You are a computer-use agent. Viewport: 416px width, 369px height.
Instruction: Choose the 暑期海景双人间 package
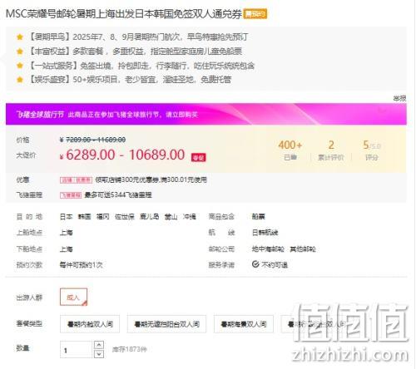(x=244, y=323)
